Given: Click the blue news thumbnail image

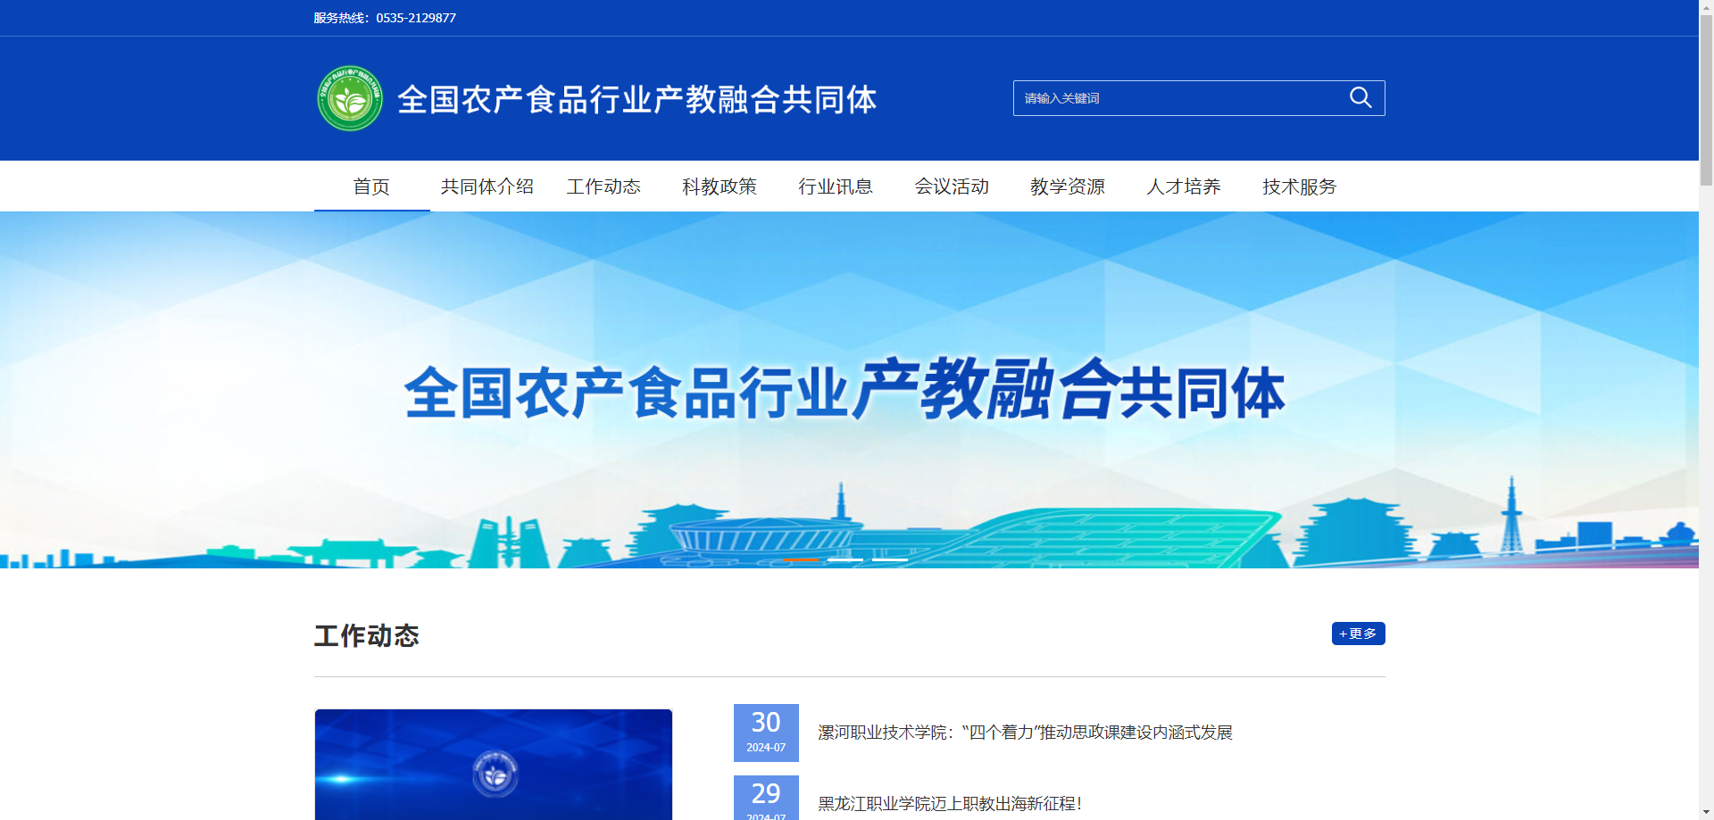Looking at the screenshot, I should tap(494, 765).
